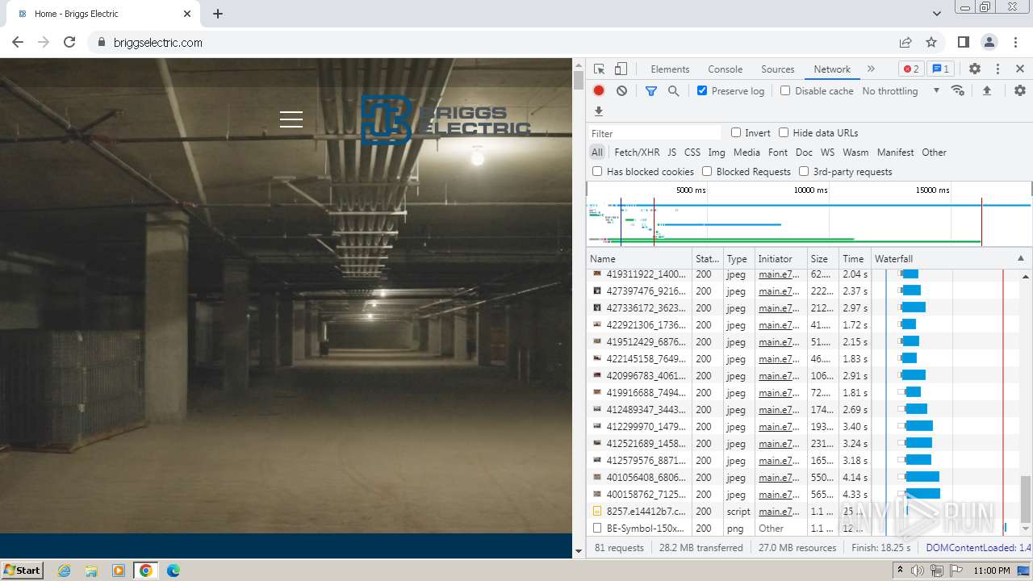Open the Chrome three-dot menu
This screenshot has height=581, width=1033.
[1015, 42]
